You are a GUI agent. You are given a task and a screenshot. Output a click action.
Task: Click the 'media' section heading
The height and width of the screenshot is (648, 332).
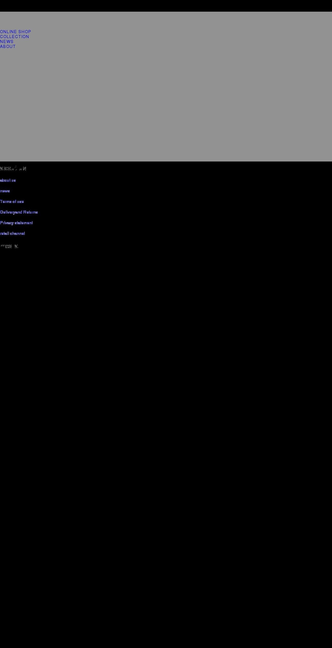pyautogui.click(x=9, y=246)
